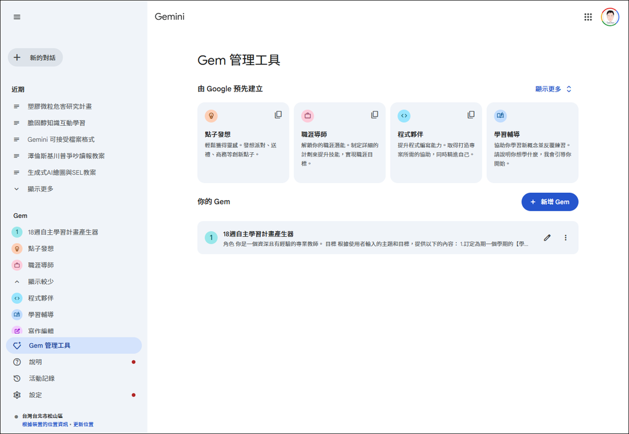Open the Google apps grid
This screenshot has width=629, height=434.
[588, 17]
